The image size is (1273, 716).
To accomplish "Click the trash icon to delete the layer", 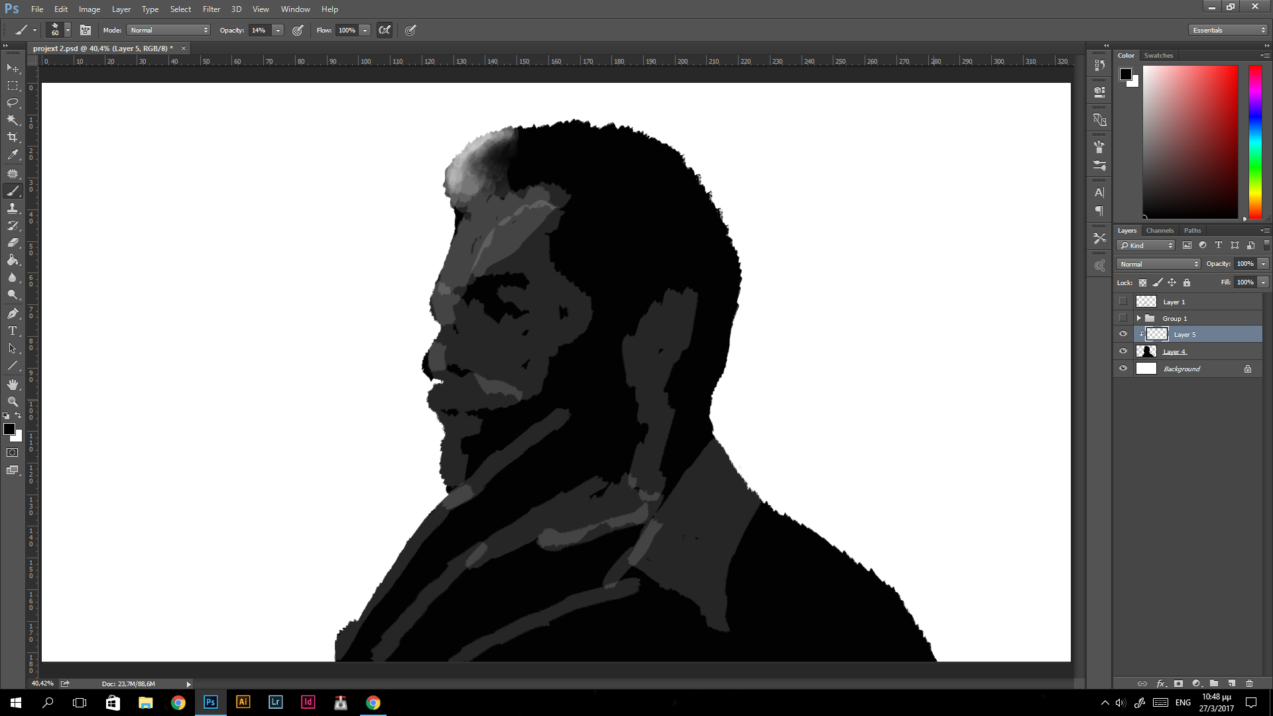I will (x=1249, y=684).
